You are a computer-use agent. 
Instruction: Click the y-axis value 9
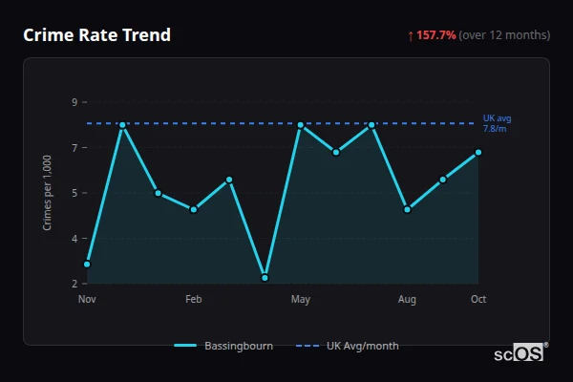[74, 102]
